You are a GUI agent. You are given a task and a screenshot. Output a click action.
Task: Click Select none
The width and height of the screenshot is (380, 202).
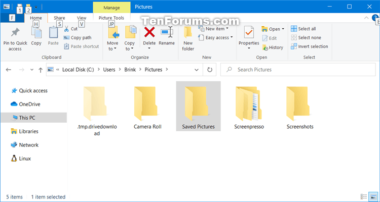click(306, 38)
